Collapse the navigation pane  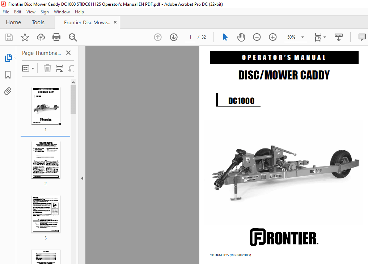click(x=82, y=178)
